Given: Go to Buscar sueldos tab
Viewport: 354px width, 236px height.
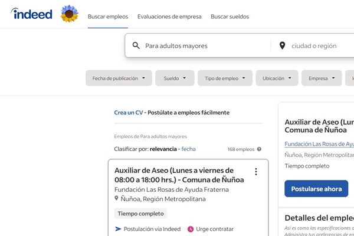Looking at the screenshot, I should click(x=230, y=17).
